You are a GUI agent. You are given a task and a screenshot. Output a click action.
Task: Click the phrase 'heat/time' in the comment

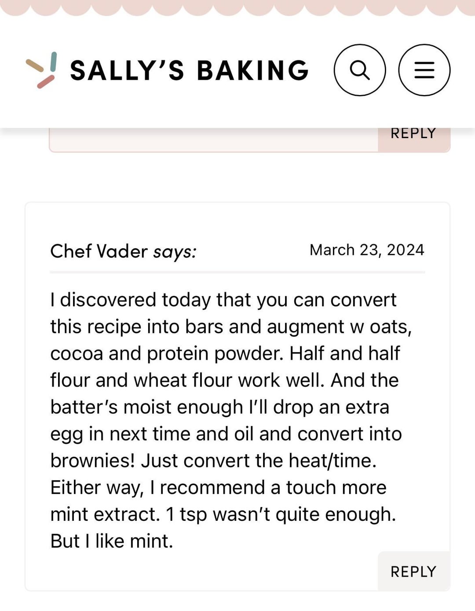point(332,461)
